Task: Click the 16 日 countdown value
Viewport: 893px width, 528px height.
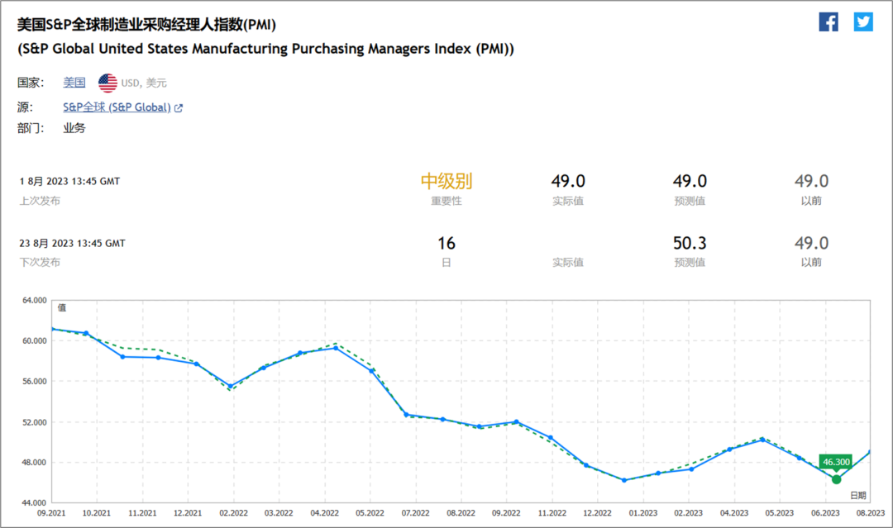Action: [446, 244]
